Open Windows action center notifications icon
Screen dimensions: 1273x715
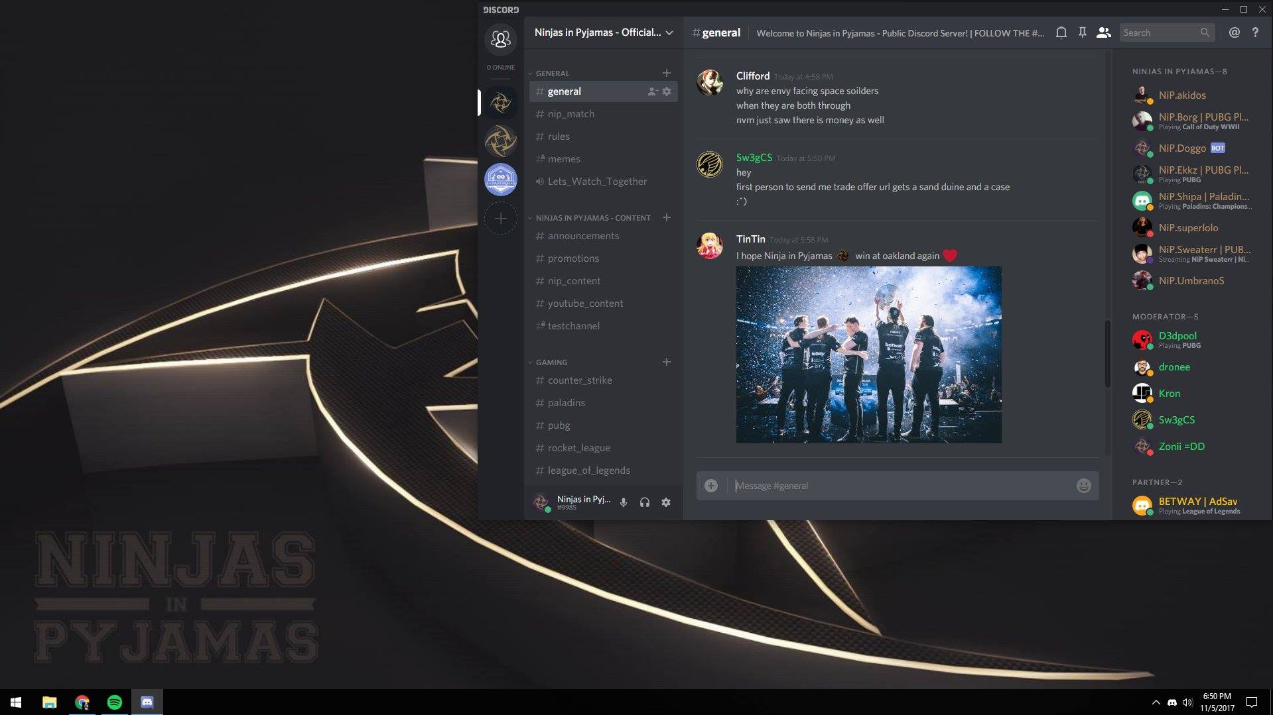point(1252,702)
